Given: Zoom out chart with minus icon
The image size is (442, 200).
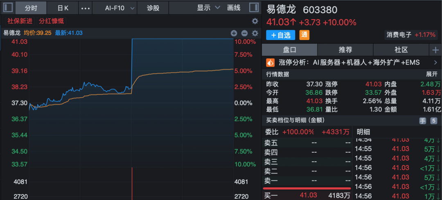Looking at the screenshot, I should click(x=244, y=33).
